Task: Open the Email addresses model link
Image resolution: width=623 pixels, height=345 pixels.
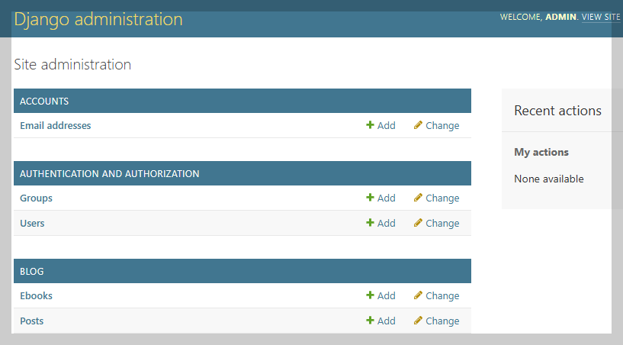Action: (55, 126)
